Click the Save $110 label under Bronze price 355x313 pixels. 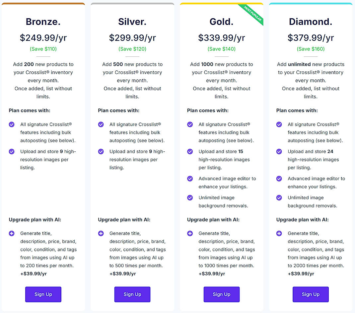tap(43, 49)
